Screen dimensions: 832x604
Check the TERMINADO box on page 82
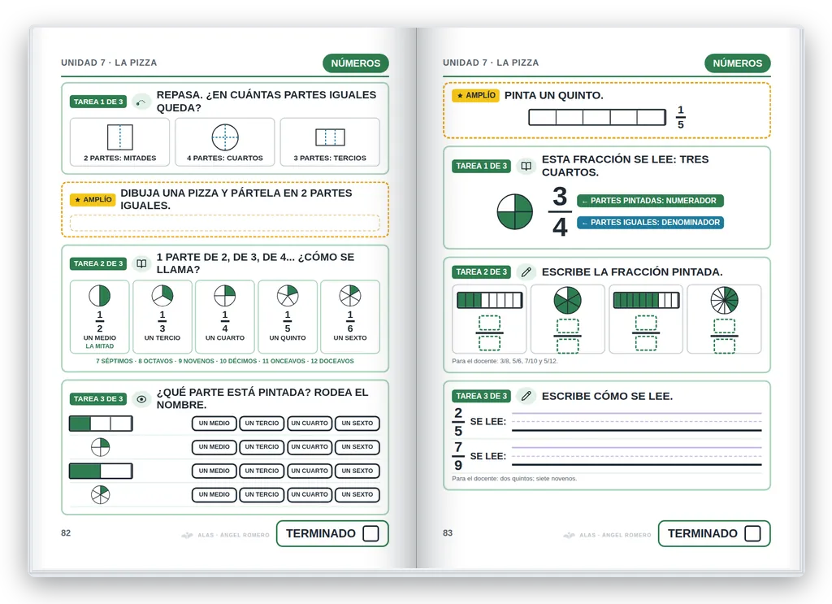(370, 533)
